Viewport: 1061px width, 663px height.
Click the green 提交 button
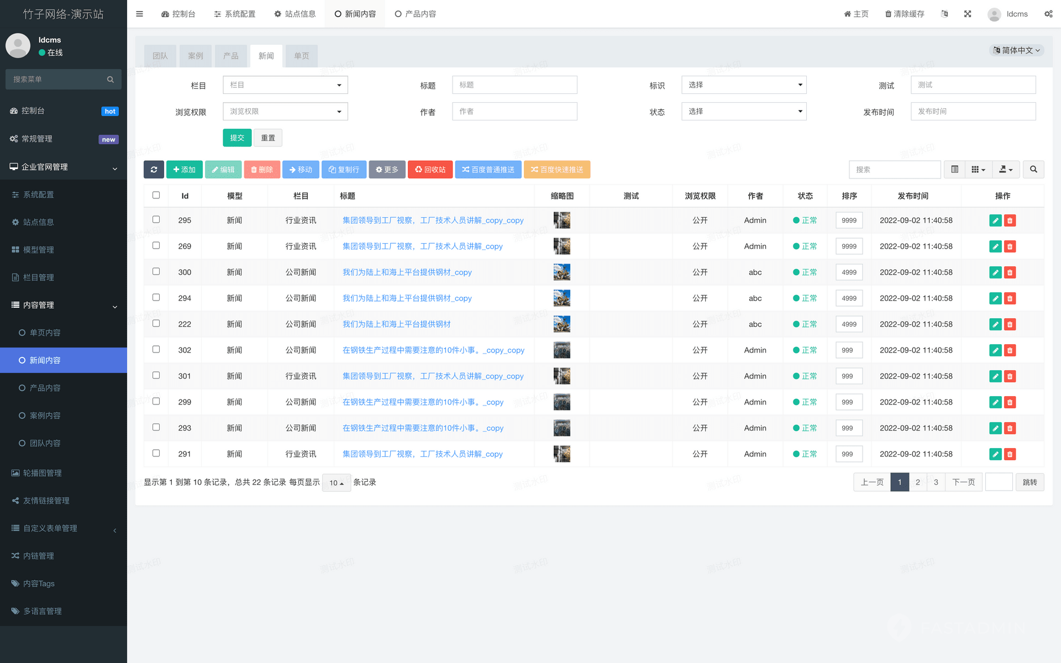coord(237,138)
